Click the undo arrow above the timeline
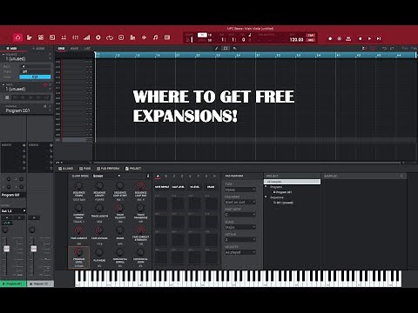Screen dimensions: 418x313 point(384,49)
